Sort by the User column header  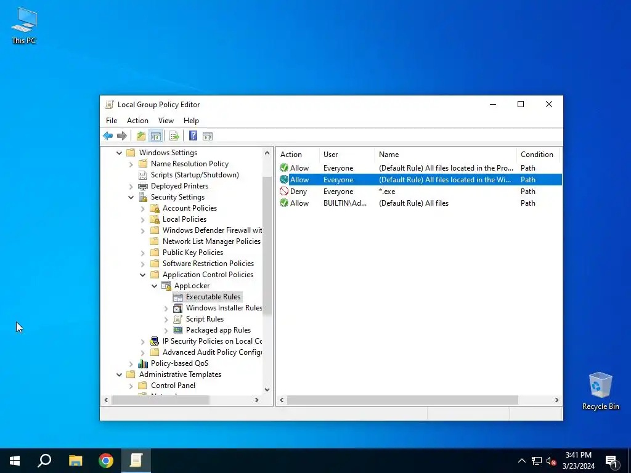coord(347,155)
